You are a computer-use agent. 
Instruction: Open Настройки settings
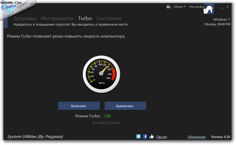click(197, 7)
